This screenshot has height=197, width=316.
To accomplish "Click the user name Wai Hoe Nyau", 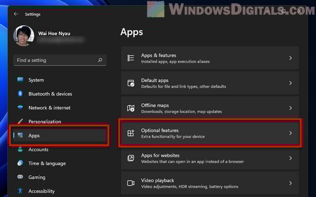I will pos(54,33).
